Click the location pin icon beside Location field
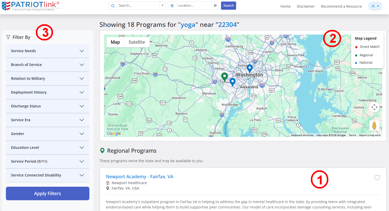 pos(172,6)
